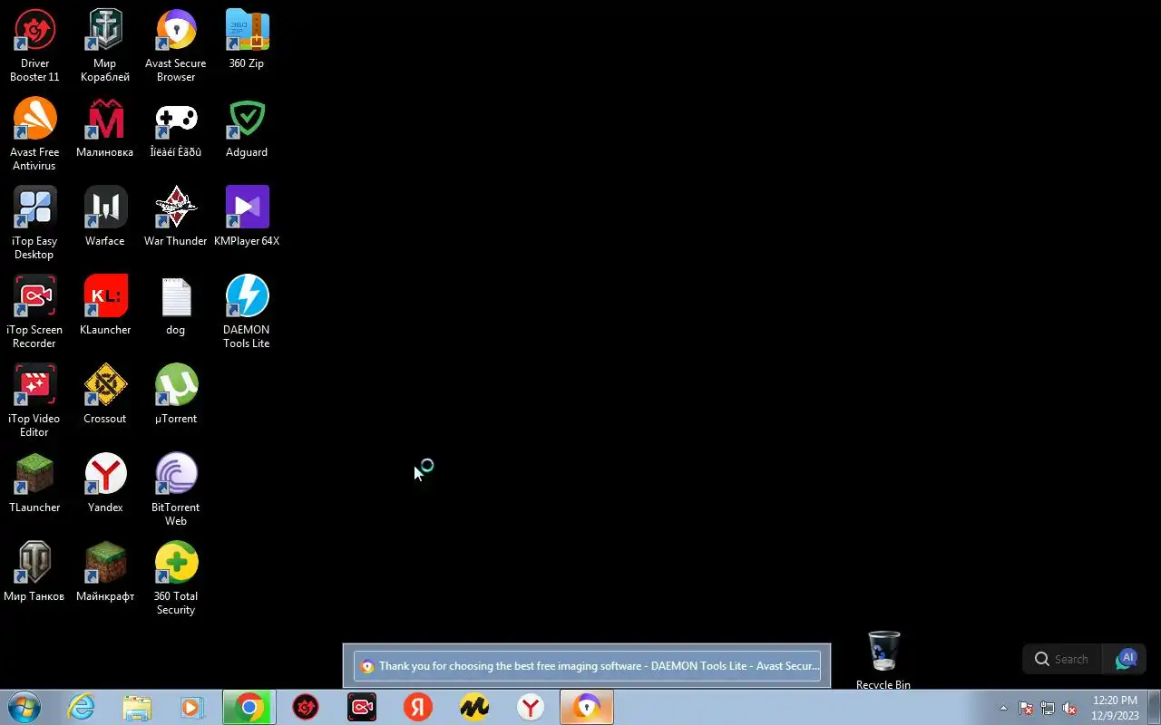Select Yandex desktop shortcut
The image size is (1161, 725).
[x=105, y=483]
